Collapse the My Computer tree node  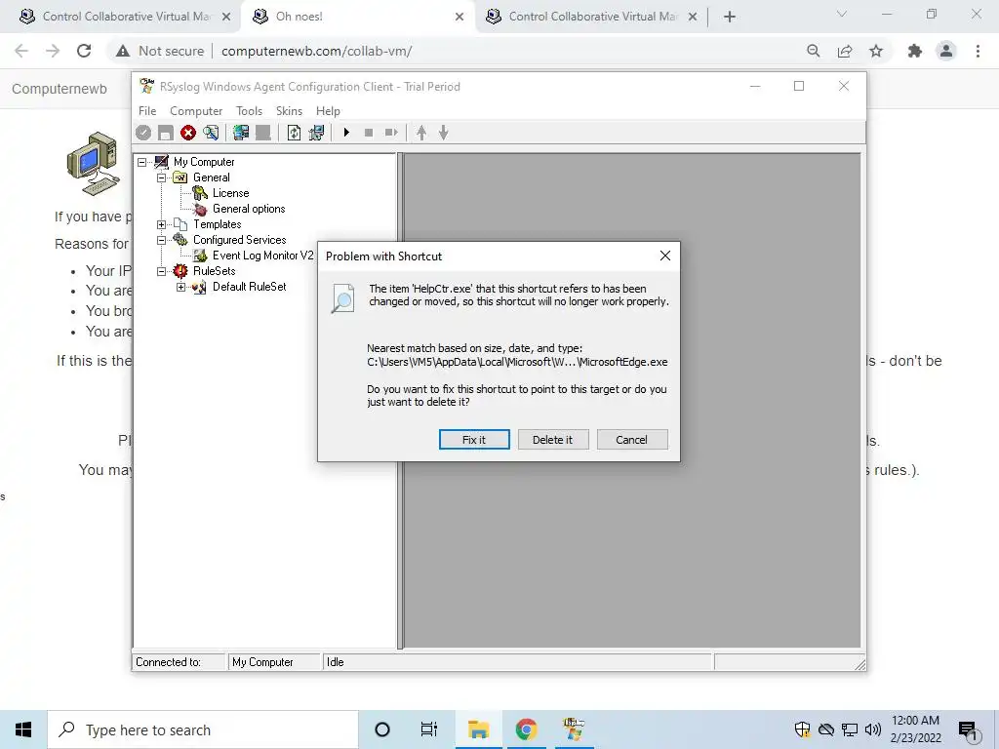point(142,162)
